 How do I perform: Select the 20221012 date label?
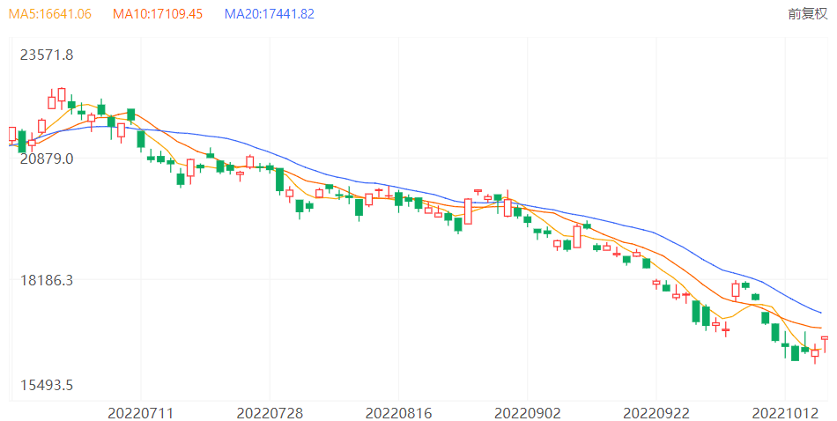[785, 413]
